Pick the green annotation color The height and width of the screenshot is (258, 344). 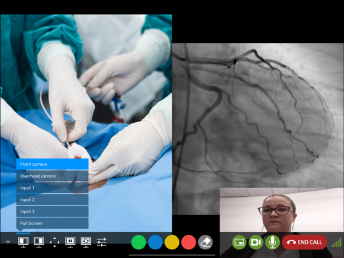138,242
